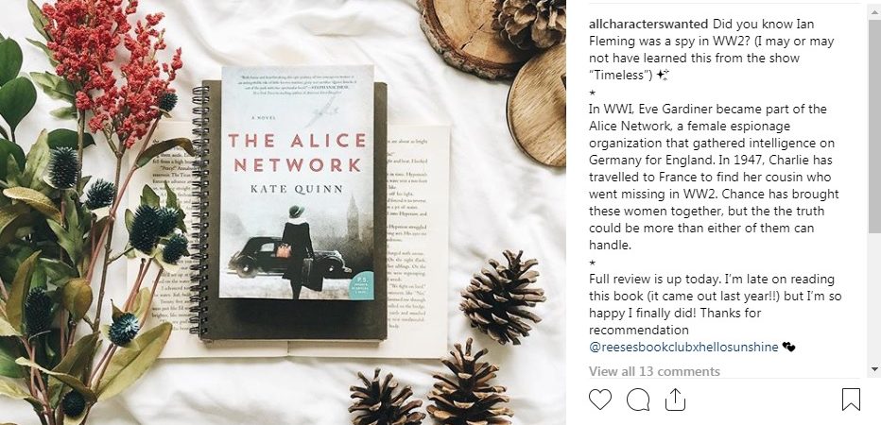Click the wooden slice coaster in the photo

[x=537, y=107]
